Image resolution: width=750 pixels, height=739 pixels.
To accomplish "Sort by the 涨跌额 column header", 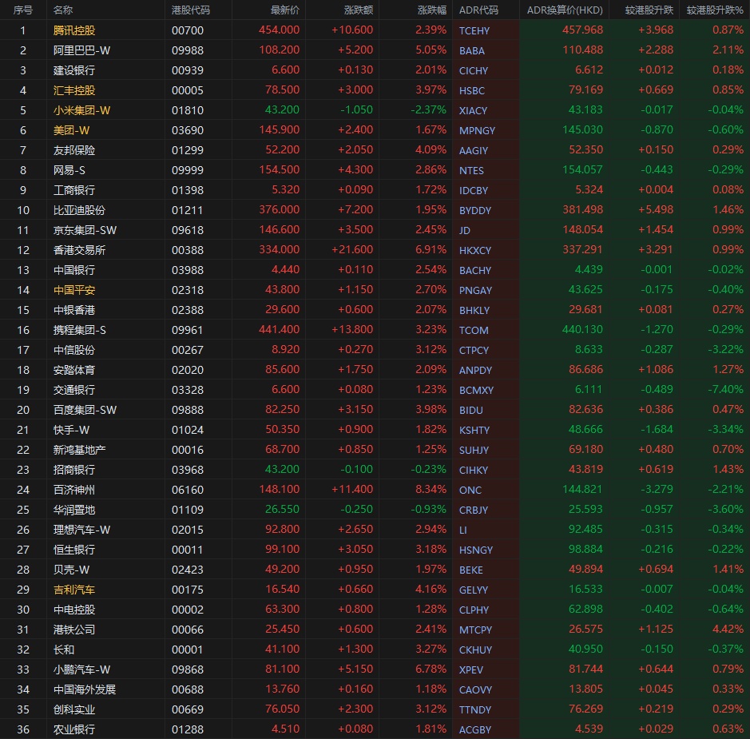I will click(x=359, y=10).
